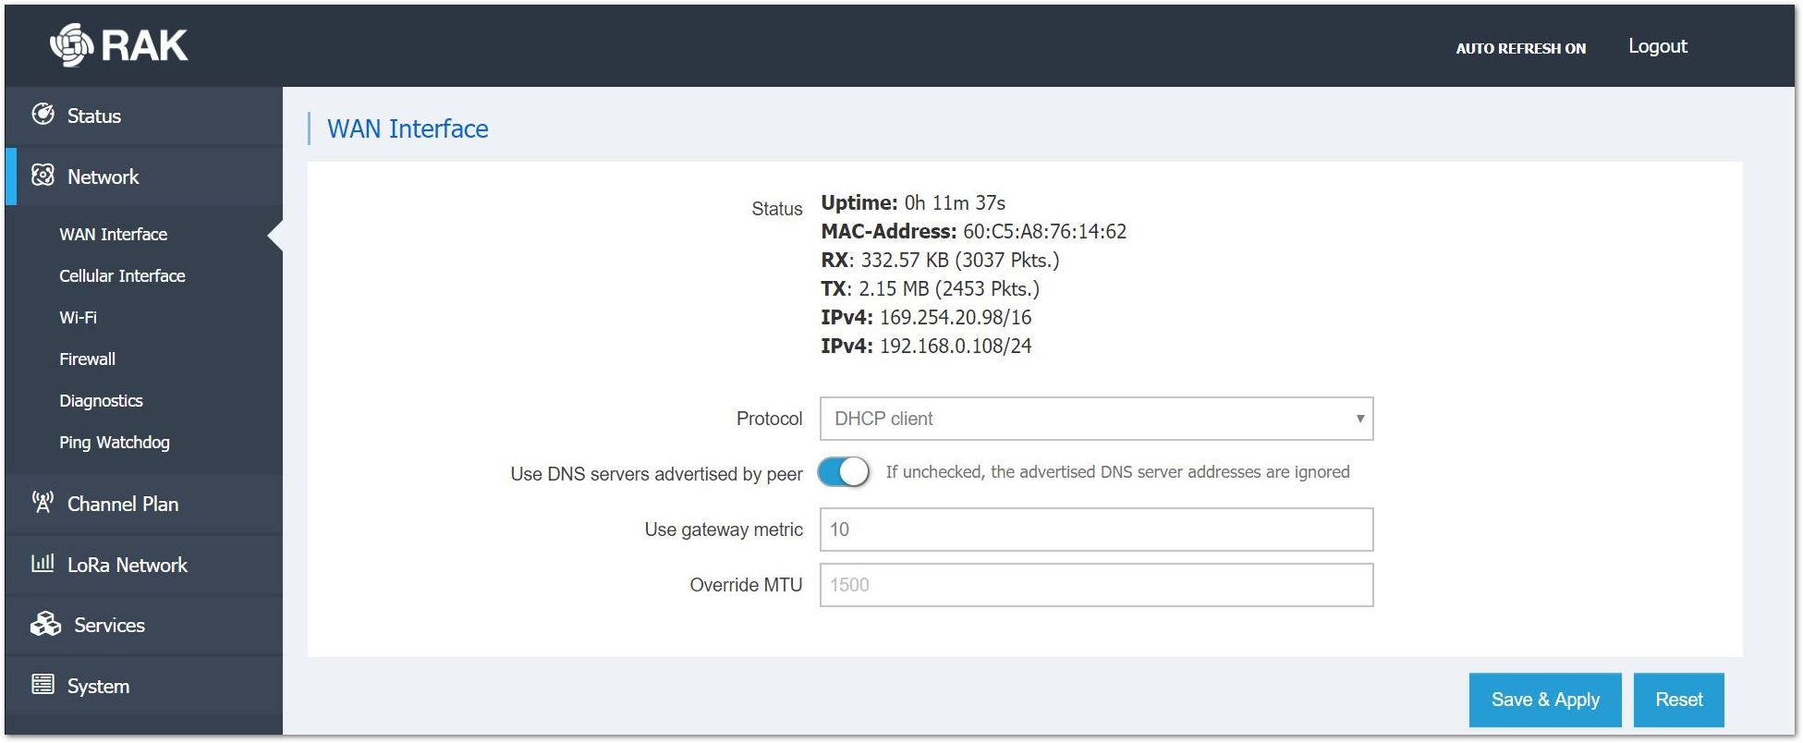The image size is (1803, 743).
Task: Click the RAK logo
Action: pos(118,44)
